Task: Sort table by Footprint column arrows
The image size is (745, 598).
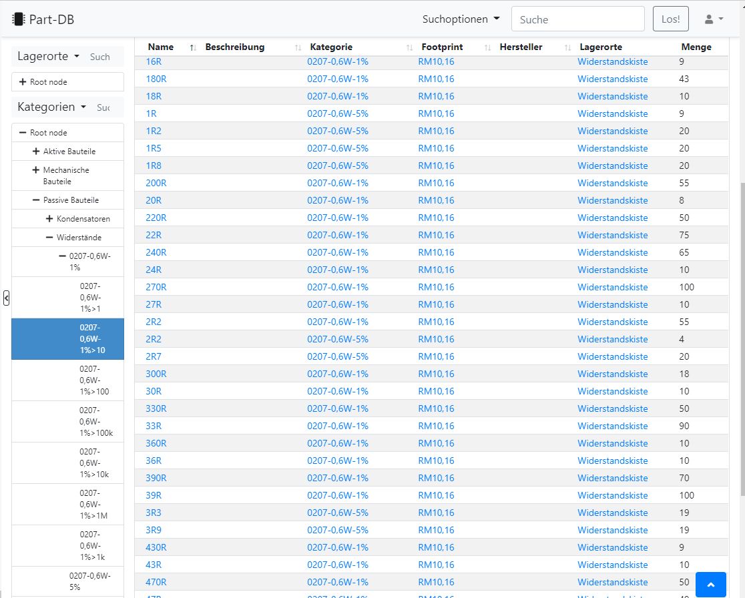Action: (487, 47)
